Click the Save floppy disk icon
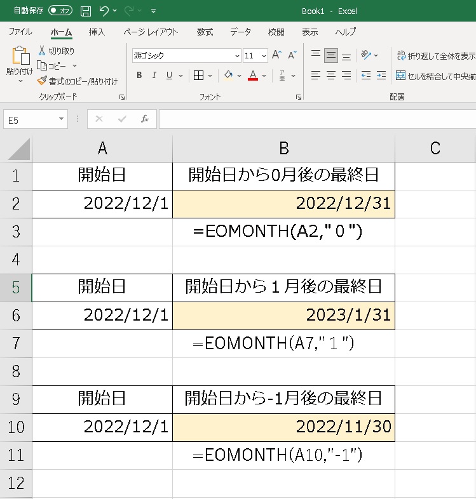The width and height of the screenshot is (476, 499). click(x=86, y=11)
